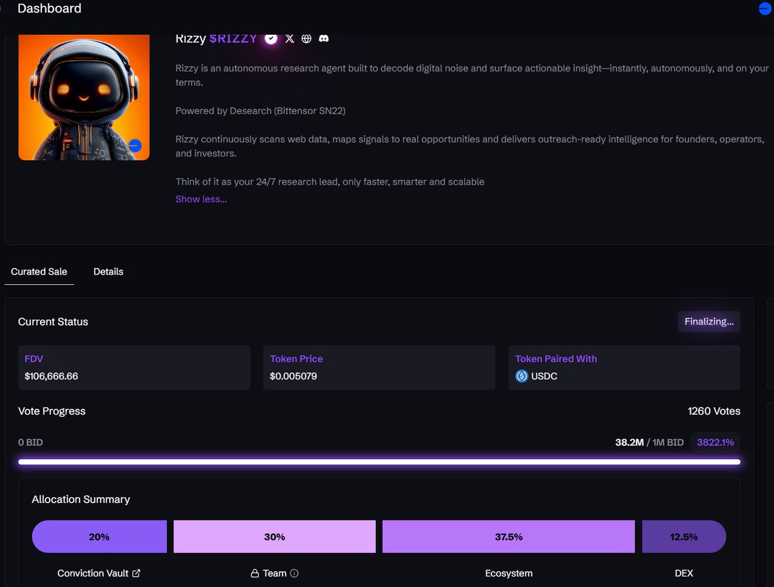This screenshot has height=587, width=774.
Task: Click the Allocation Summary heading
Action: (x=81, y=499)
